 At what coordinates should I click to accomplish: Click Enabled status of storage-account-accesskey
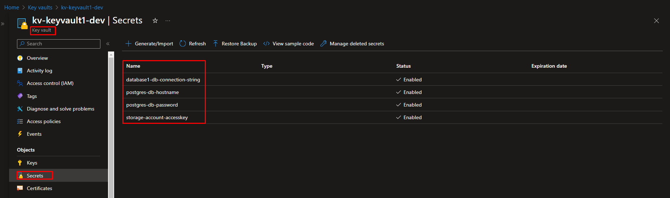(x=409, y=117)
